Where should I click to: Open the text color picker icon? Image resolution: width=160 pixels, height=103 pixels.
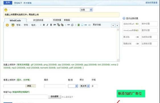coord(58,25)
